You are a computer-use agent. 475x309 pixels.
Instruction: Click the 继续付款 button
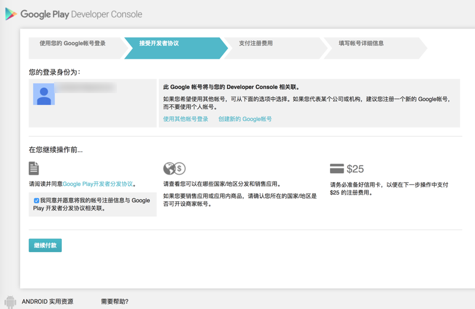click(x=45, y=245)
